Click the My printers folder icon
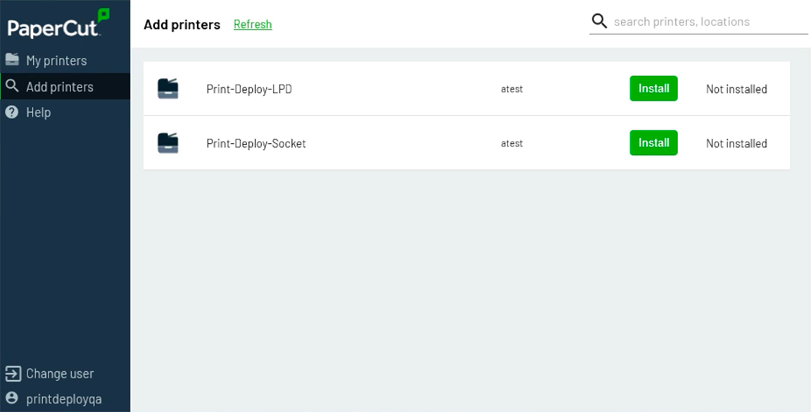This screenshot has width=811, height=412. click(x=12, y=60)
